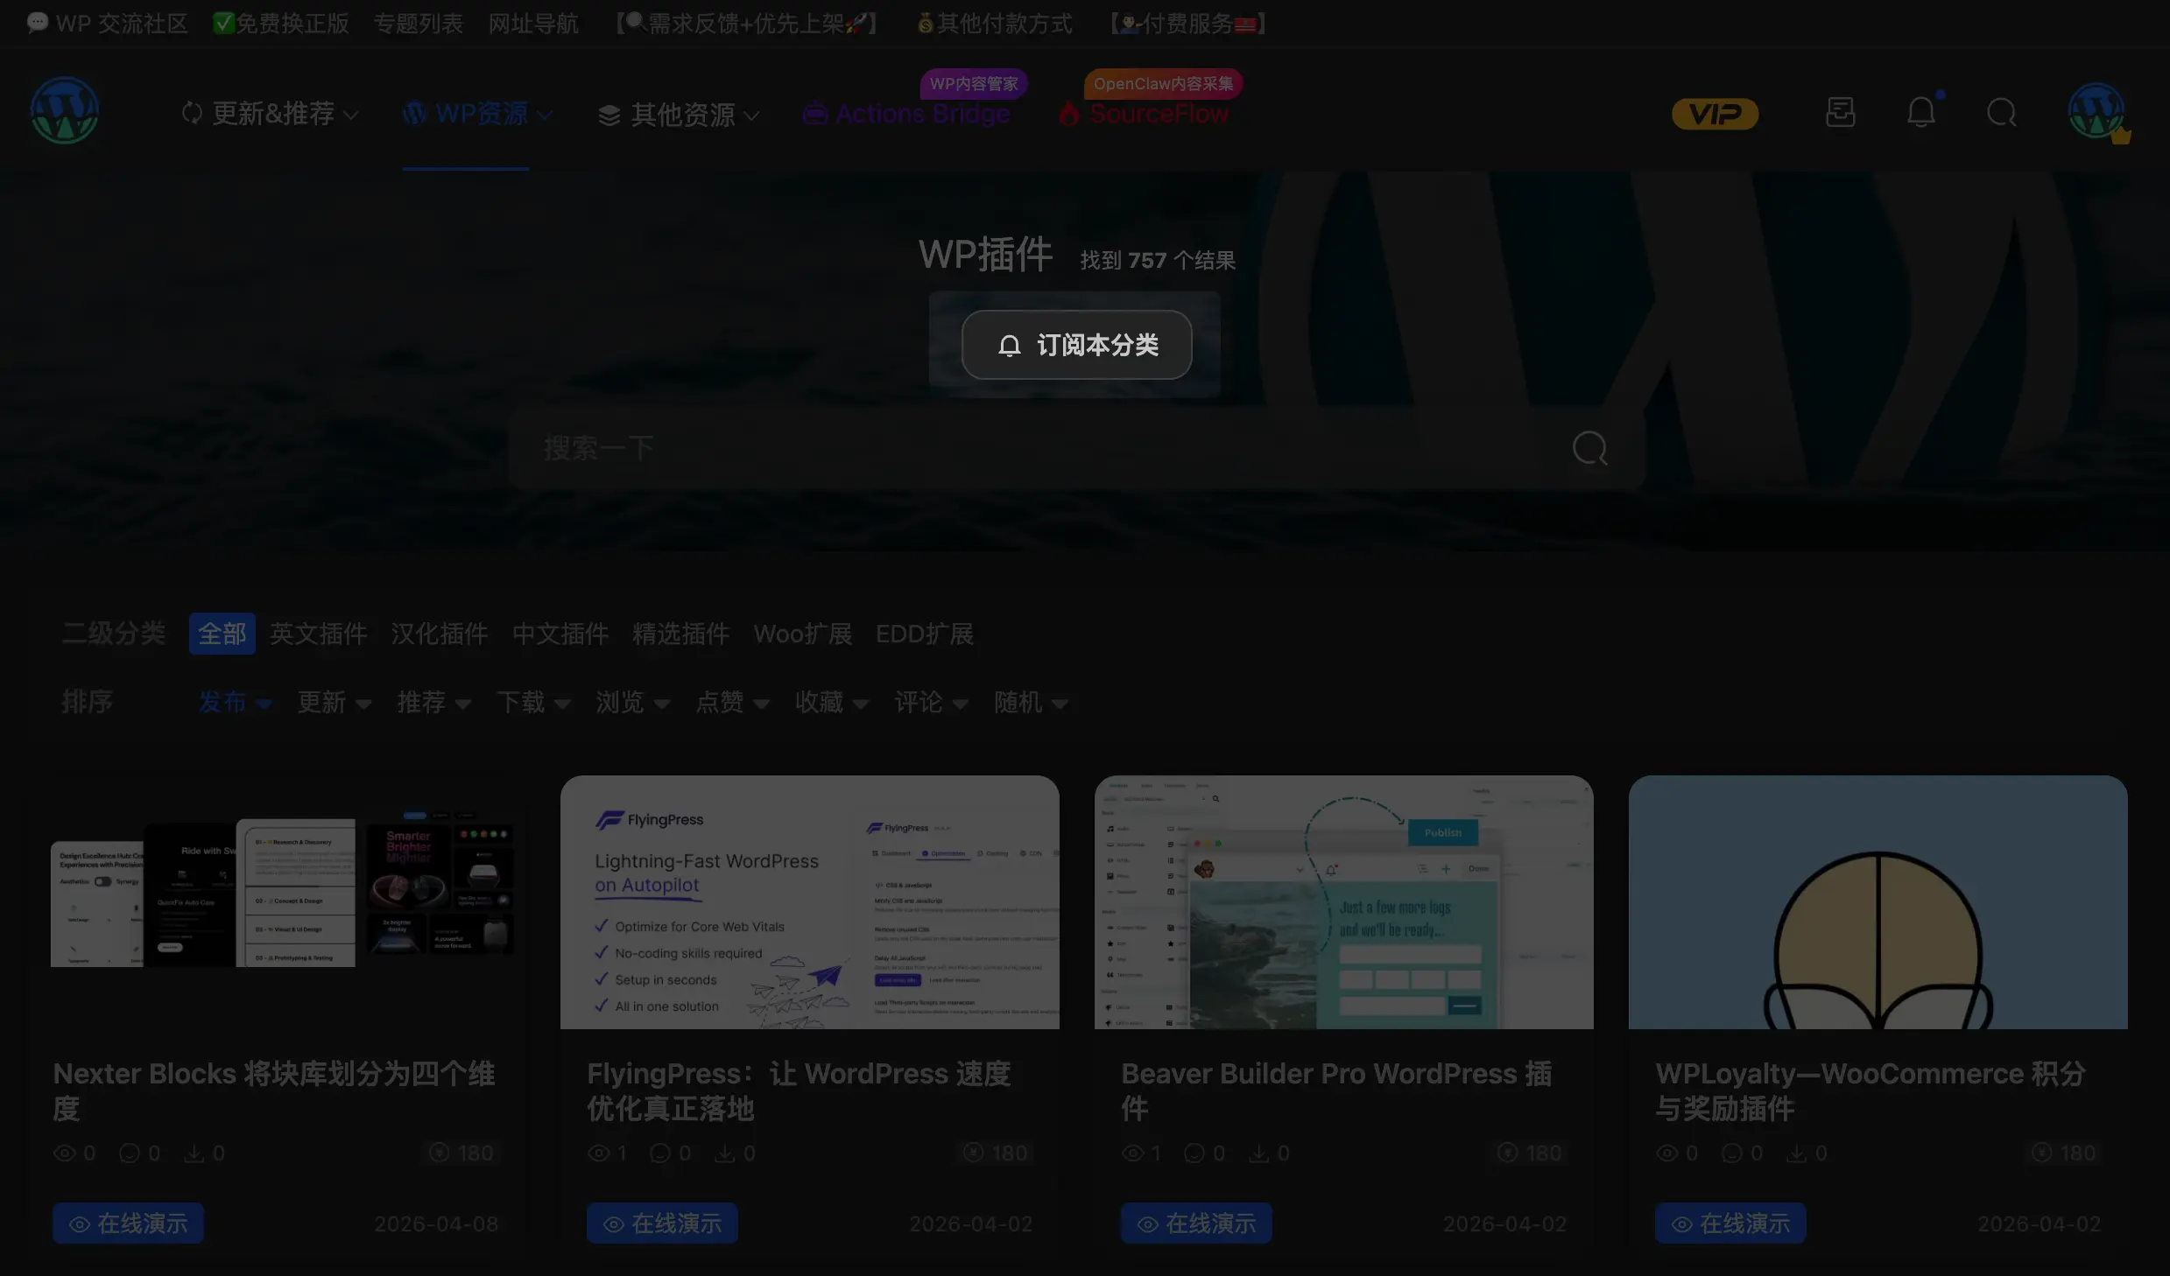Click the 订阅本分类 subscribe button

click(1077, 345)
